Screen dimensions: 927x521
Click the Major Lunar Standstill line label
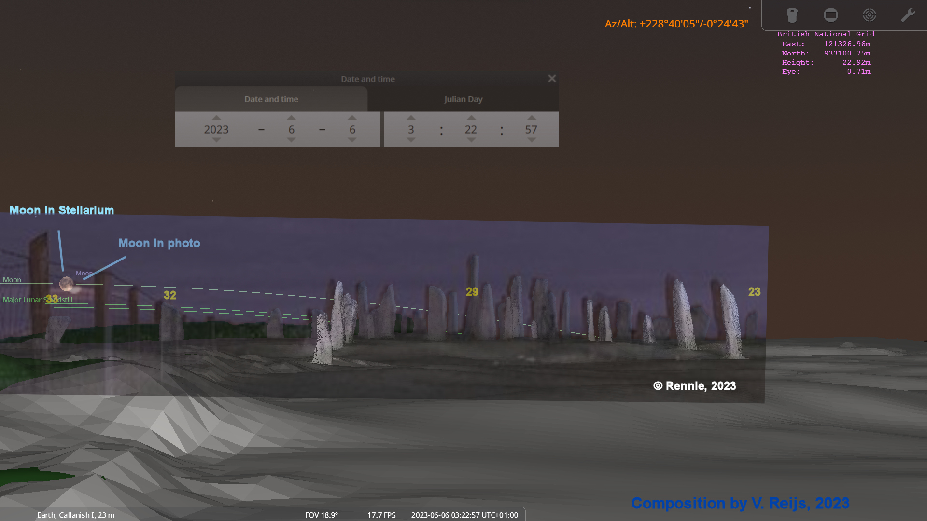pos(38,299)
